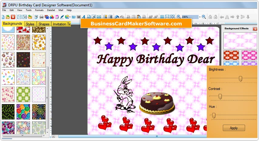Click the Contrast slider handle

coord(220,96)
